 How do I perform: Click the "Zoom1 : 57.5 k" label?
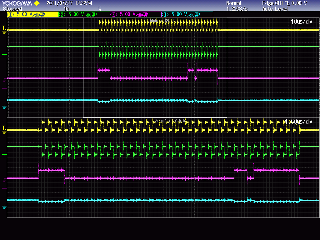170,121
